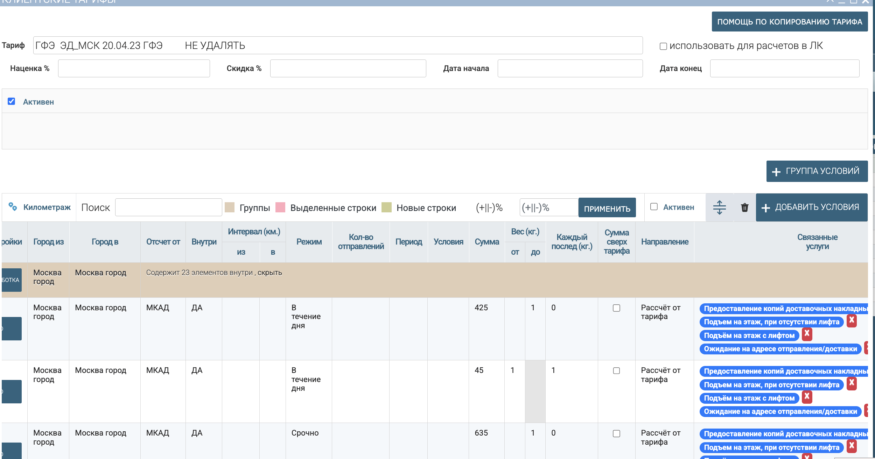Click the ДОБАВИТЬ УСЛОВИЯ button
Image resolution: width=875 pixels, height=459 pixels.
(812, 207)
